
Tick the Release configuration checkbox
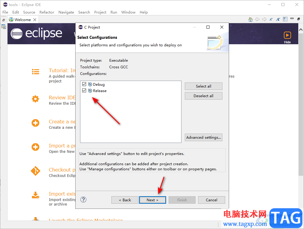pyautogui.click(x=84, y=91)
